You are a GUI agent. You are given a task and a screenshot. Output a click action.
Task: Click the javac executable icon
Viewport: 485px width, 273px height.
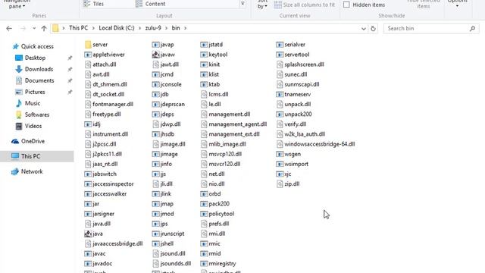pyautogui.click(x=88, y=254)
